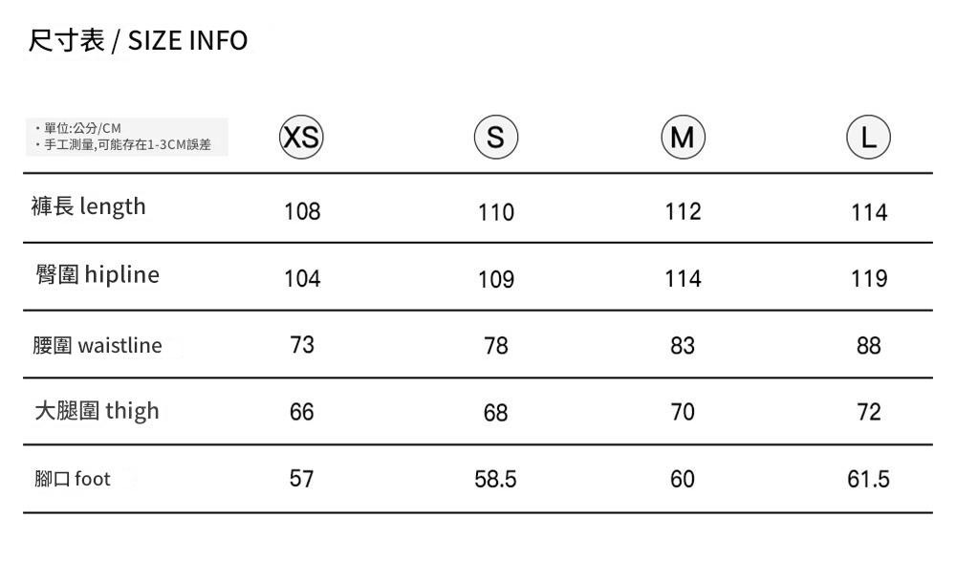Select the L length value 114

[869, 212]
